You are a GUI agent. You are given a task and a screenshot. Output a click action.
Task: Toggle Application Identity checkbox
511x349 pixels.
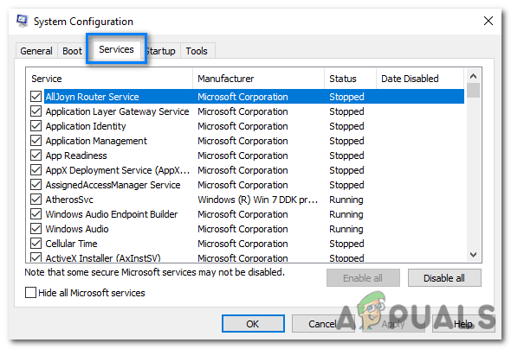(36, 126)
